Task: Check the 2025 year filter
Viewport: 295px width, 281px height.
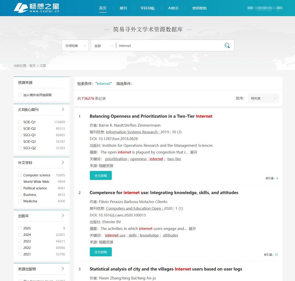Action: click(x=20, y=228)
